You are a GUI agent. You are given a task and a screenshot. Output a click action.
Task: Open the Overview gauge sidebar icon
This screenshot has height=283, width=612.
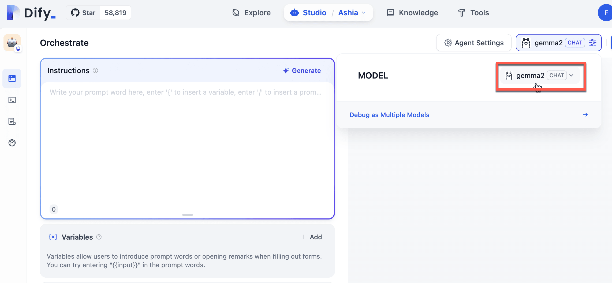12,143
